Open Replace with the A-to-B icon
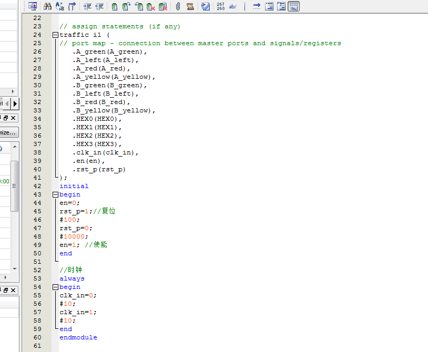Screen dimensions: 428x352 [x=59, y=6]
